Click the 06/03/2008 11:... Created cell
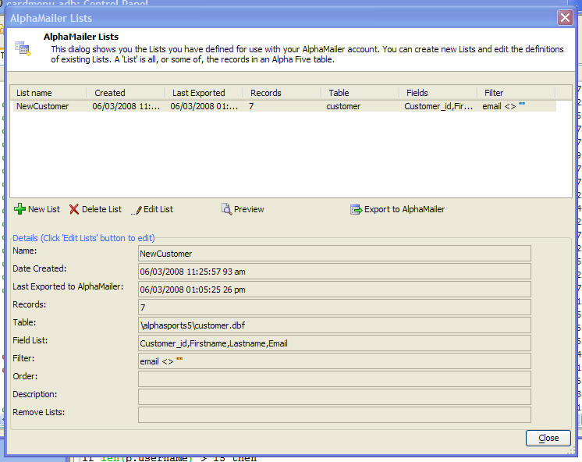This screenshot has width=582, height=462. click(126, 106)
